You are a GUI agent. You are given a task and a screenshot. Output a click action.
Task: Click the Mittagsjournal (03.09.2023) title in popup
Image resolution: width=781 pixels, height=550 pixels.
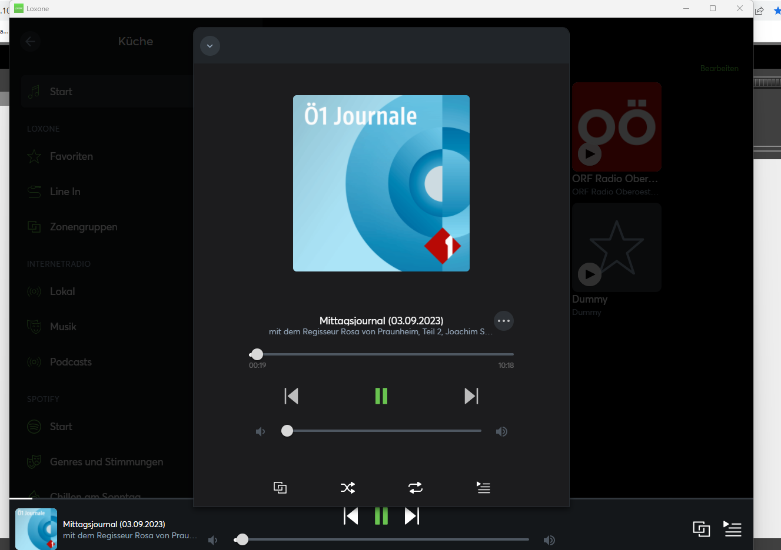point(381,321)
